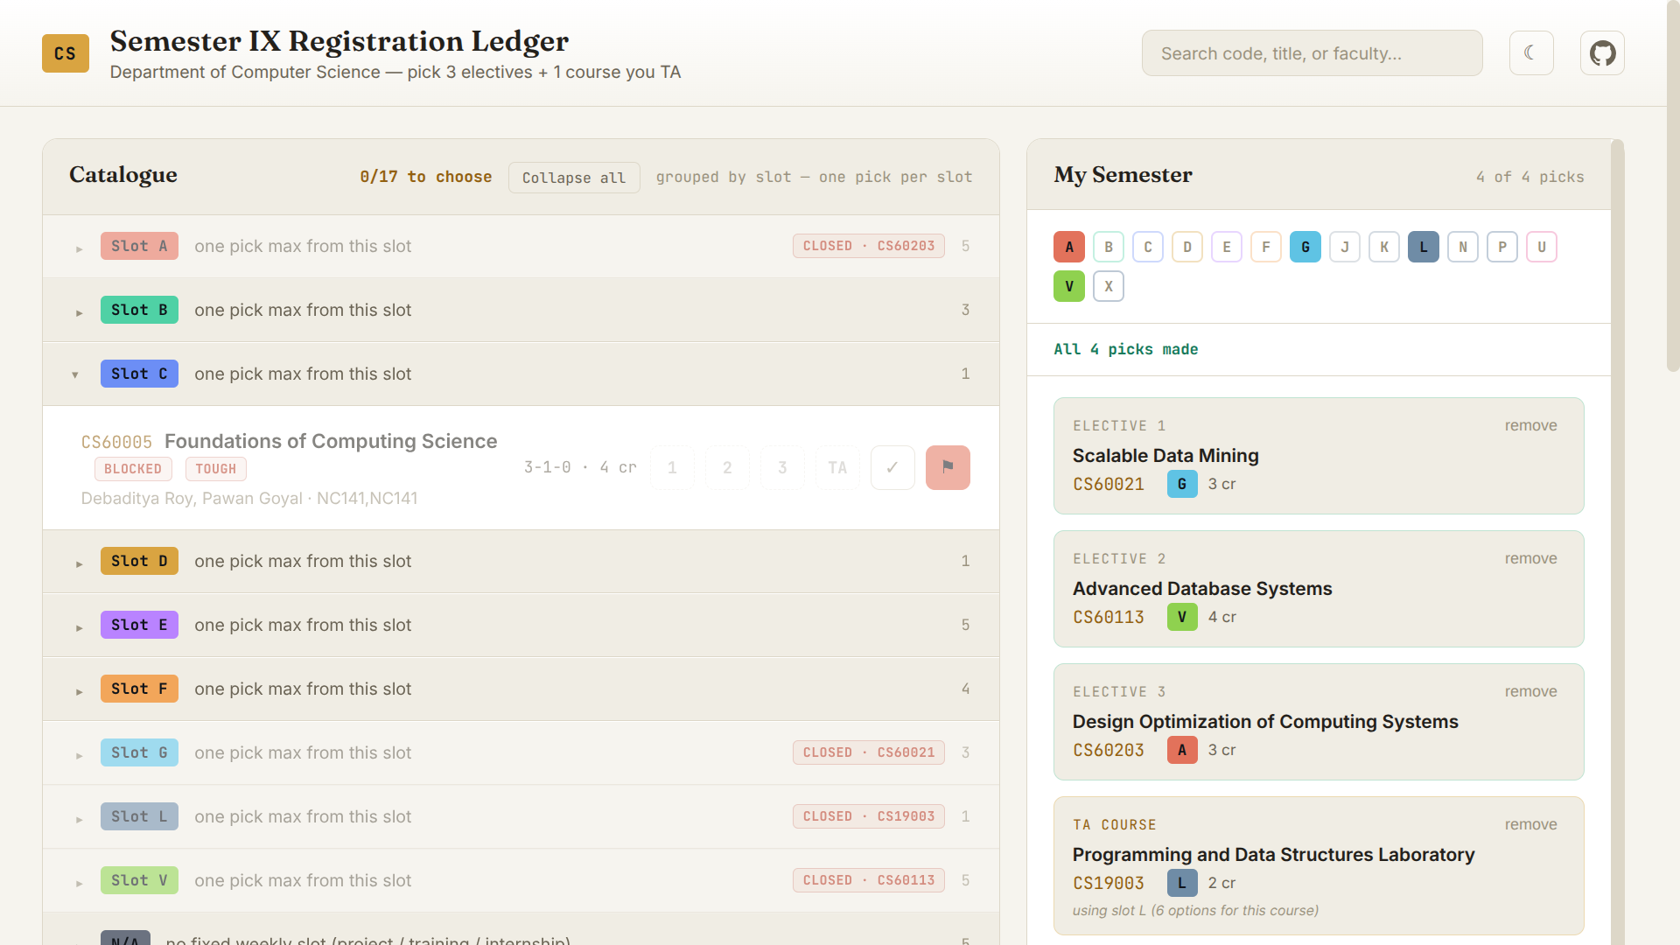1680x945 pixels.
Task: Click the Collapse all button
Action: point(574,178)
